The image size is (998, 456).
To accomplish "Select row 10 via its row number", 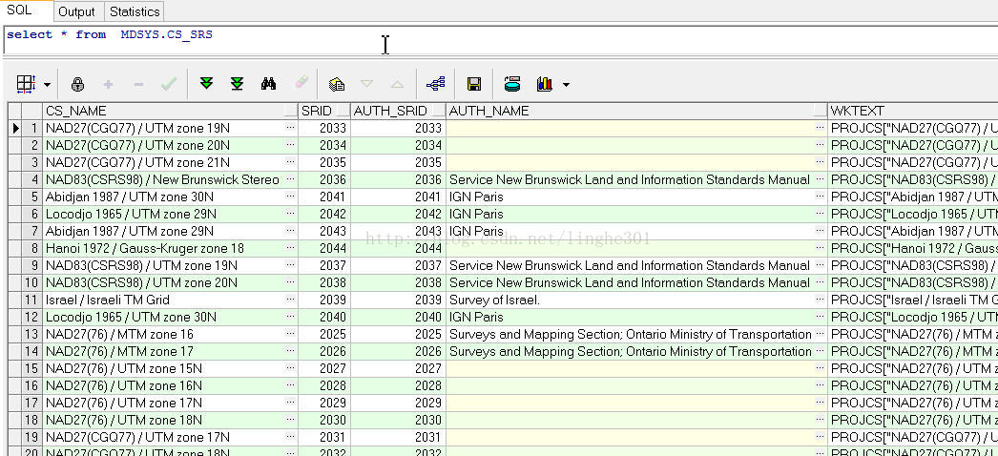I will coord(31,282).
